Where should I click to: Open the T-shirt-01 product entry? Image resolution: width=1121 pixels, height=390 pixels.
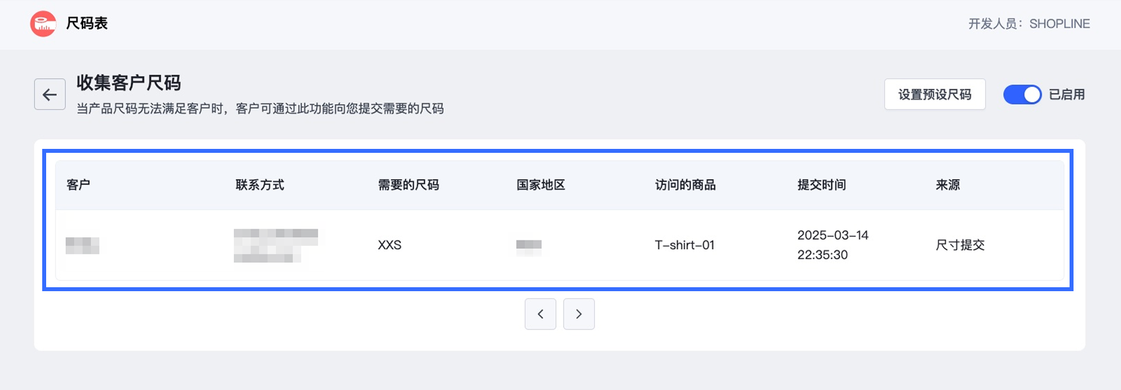684,245
